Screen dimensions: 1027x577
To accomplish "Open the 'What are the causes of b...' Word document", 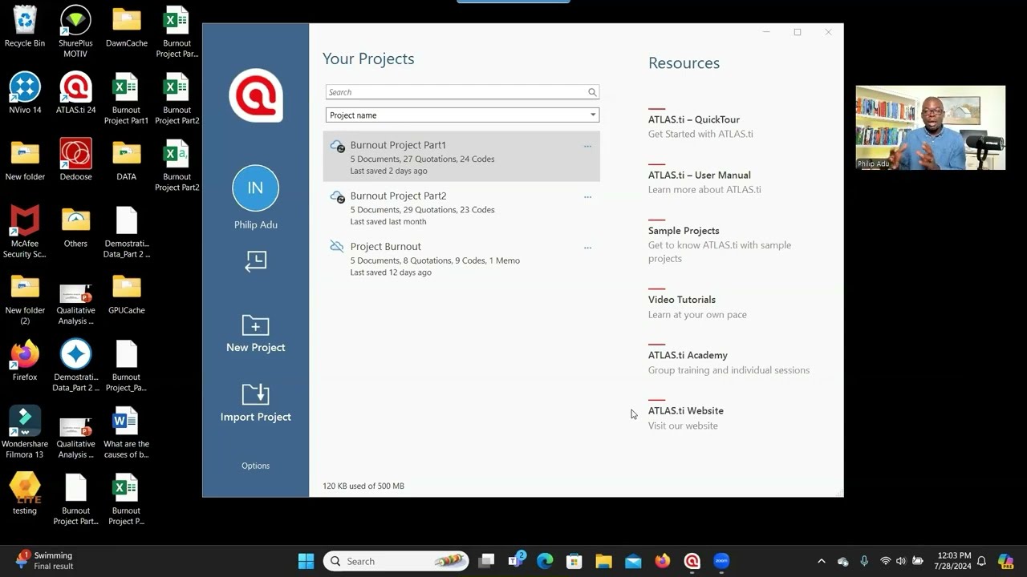I will pos(126,433).
